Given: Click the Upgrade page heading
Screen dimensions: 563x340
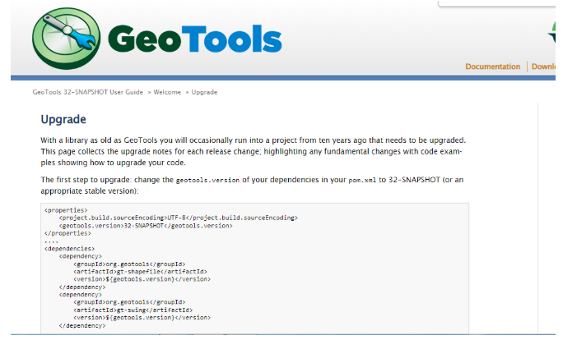Looking at the screenshot, I should point(63,119).
